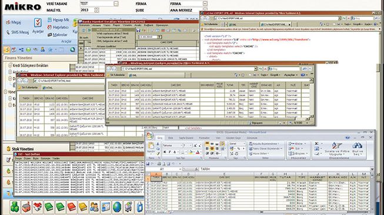Open the Rapor menu in Banka Hareket window
This screenshot has width=384, height=215.
coord(116,25)
